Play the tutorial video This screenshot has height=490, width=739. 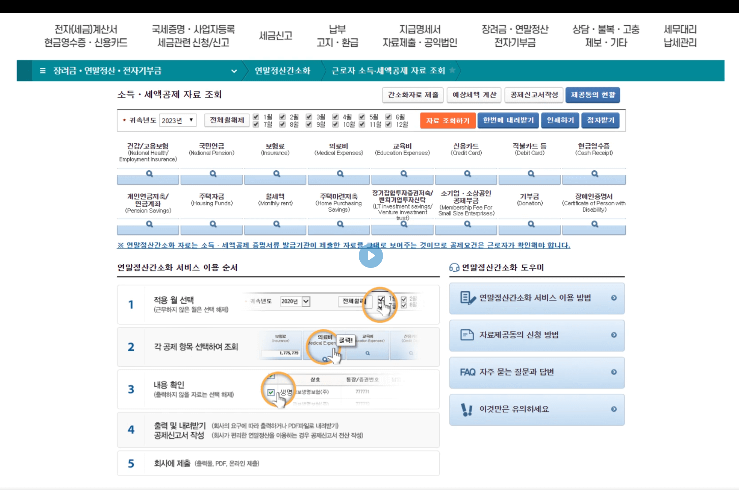[x=371, y=256]
